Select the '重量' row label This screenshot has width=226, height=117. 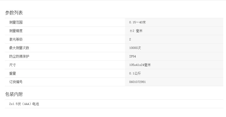(12, 73)
